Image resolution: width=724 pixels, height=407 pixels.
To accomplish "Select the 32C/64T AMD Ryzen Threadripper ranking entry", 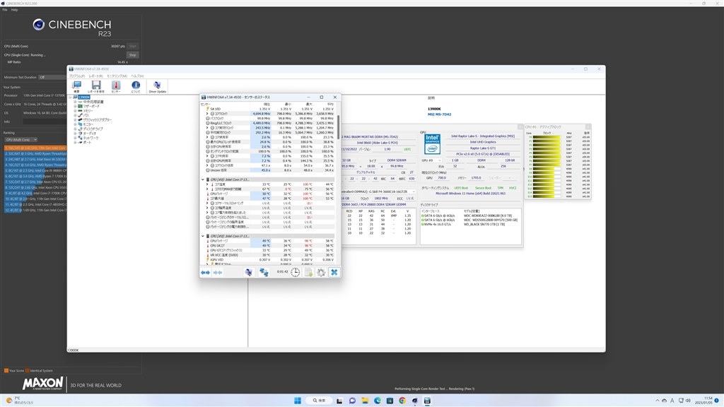I will [35, 153].
